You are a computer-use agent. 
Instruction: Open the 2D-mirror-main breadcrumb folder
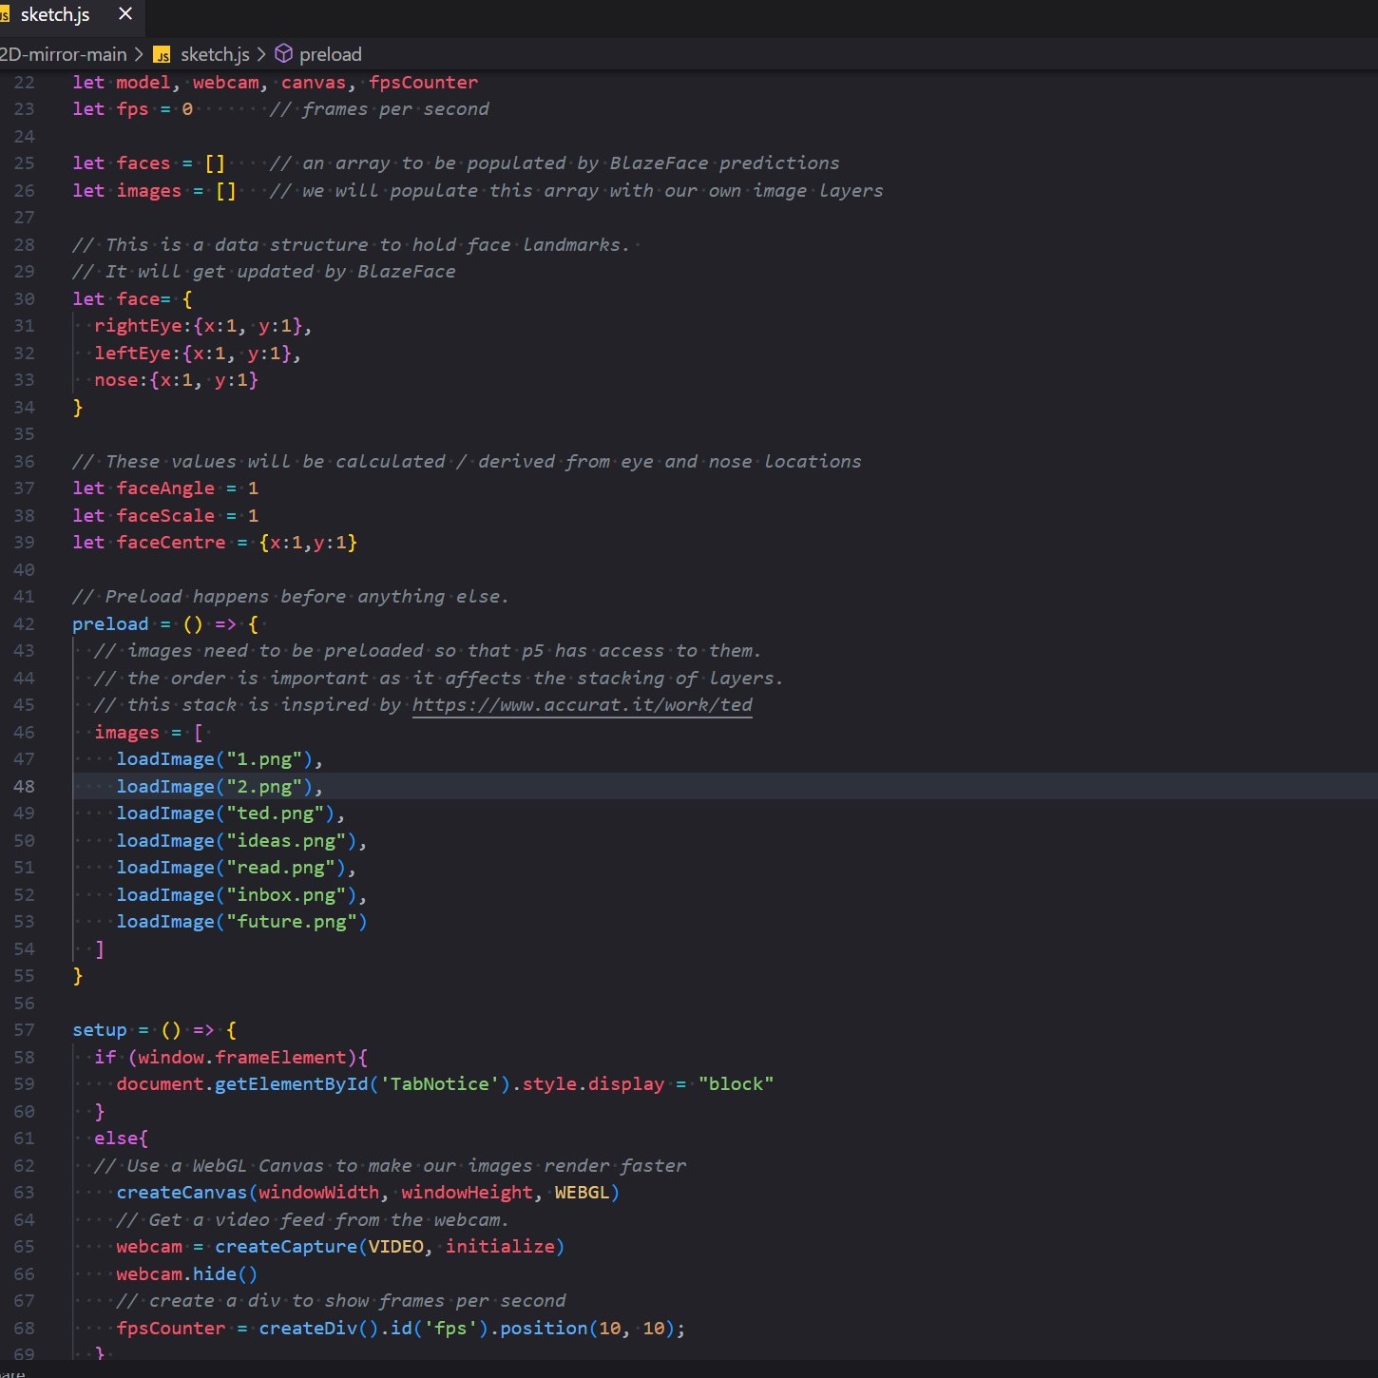(63, 54)
